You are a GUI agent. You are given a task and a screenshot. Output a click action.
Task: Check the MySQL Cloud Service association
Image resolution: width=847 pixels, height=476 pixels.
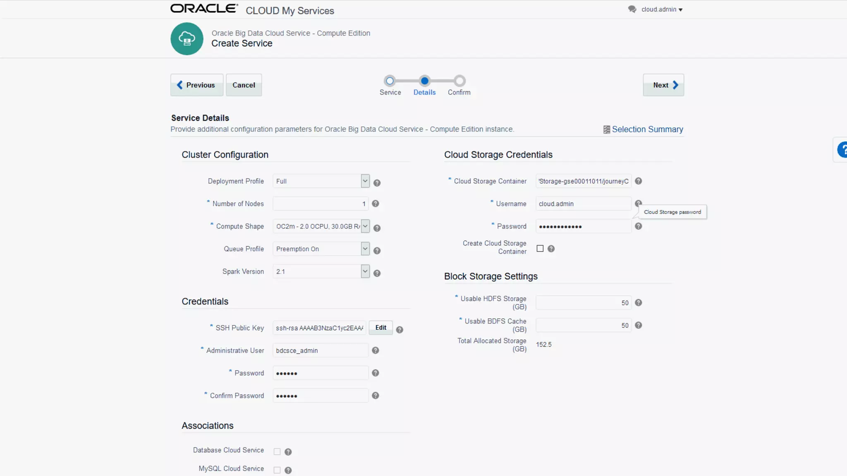click(x=277, y=470)
